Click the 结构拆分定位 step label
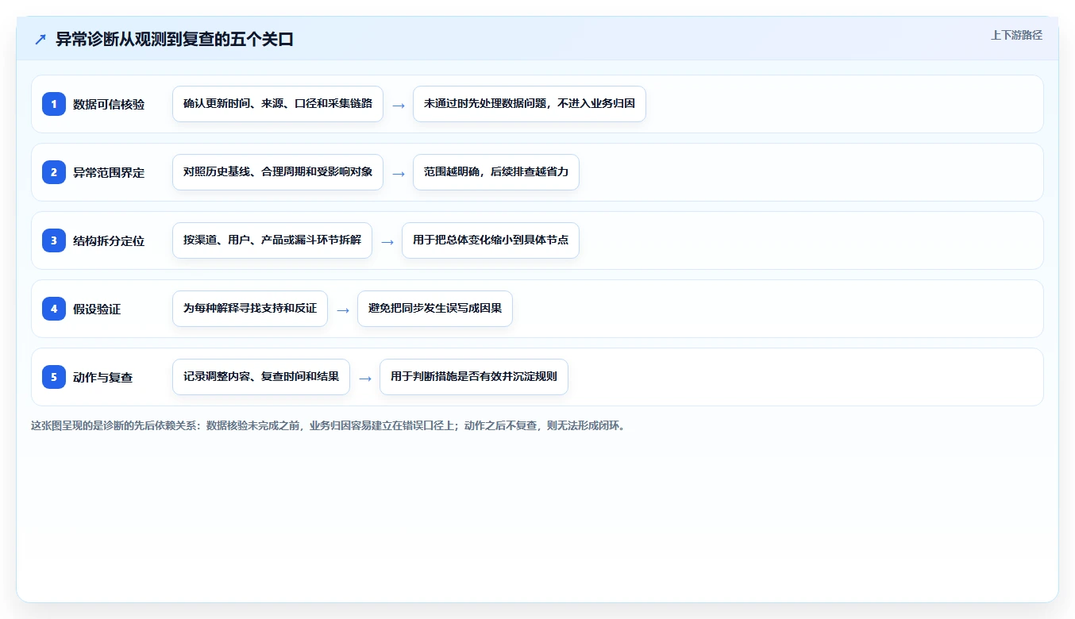The image size is (1075, 619). [109, 240]
